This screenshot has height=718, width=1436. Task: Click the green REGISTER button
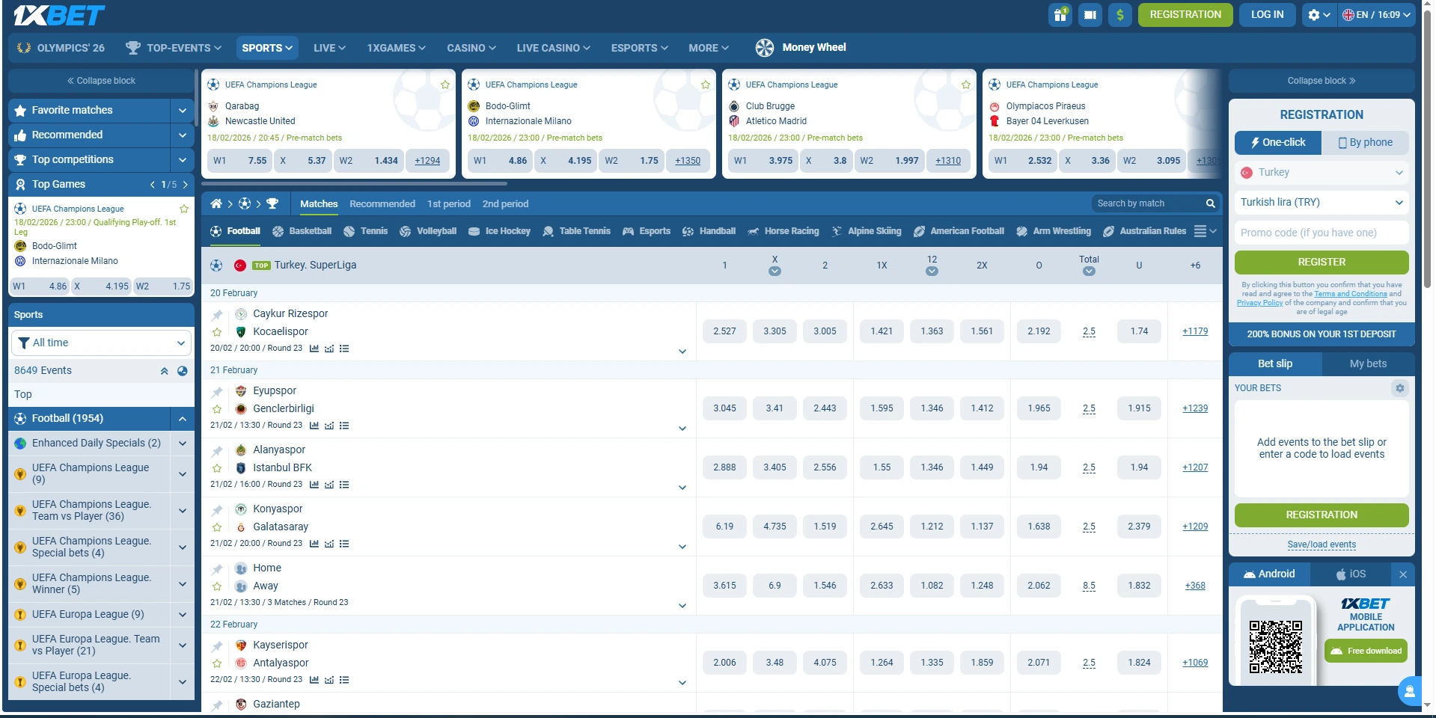(1320, 262)
